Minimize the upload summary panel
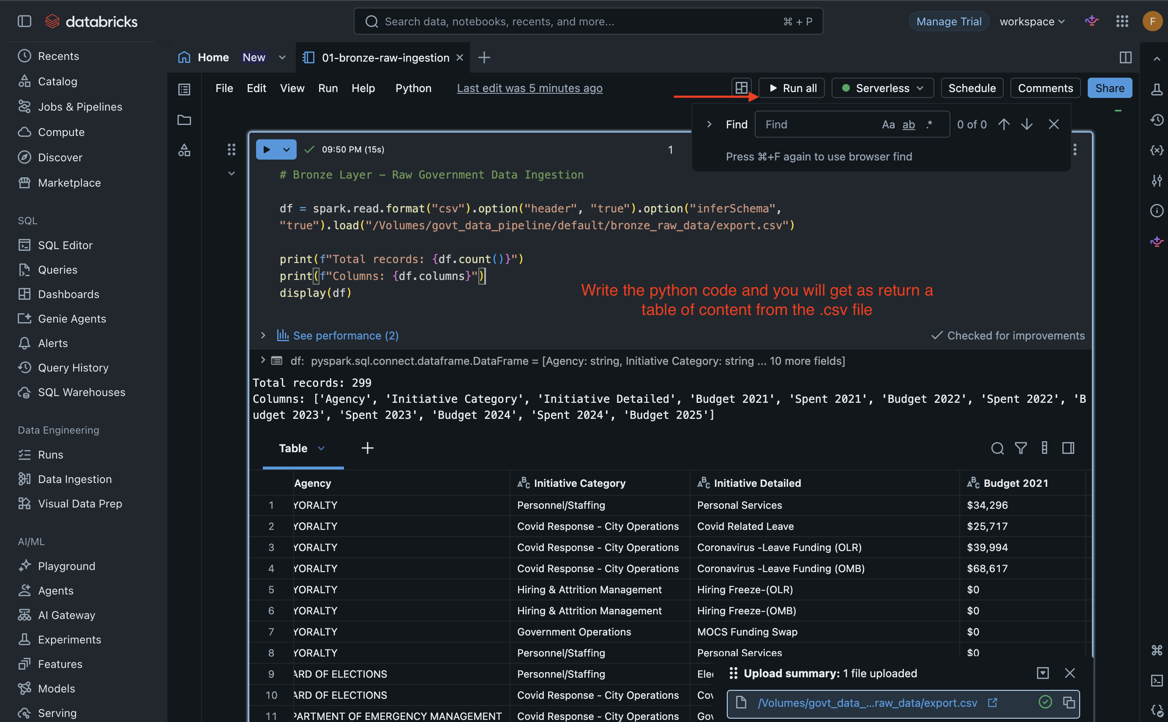The width and height of the screenshot is (1168, 722). [x=1043, y=673]
